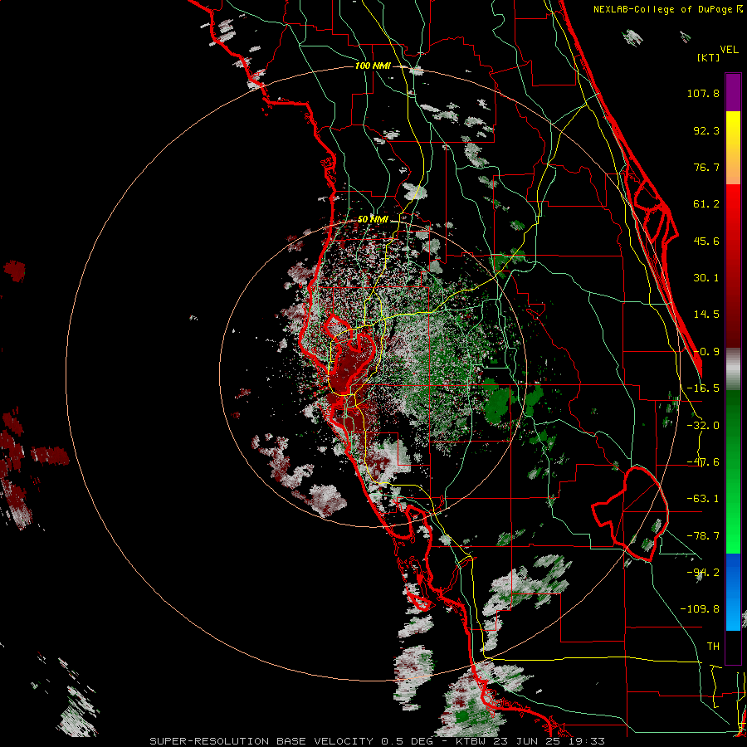The image size is (747, 747).
Task: Select the -0.9 scale value
Action: pyautogui.click(x=706, y=352)
